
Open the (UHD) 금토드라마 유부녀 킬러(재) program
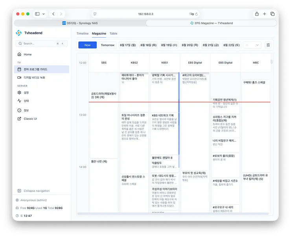coord(256,193)
